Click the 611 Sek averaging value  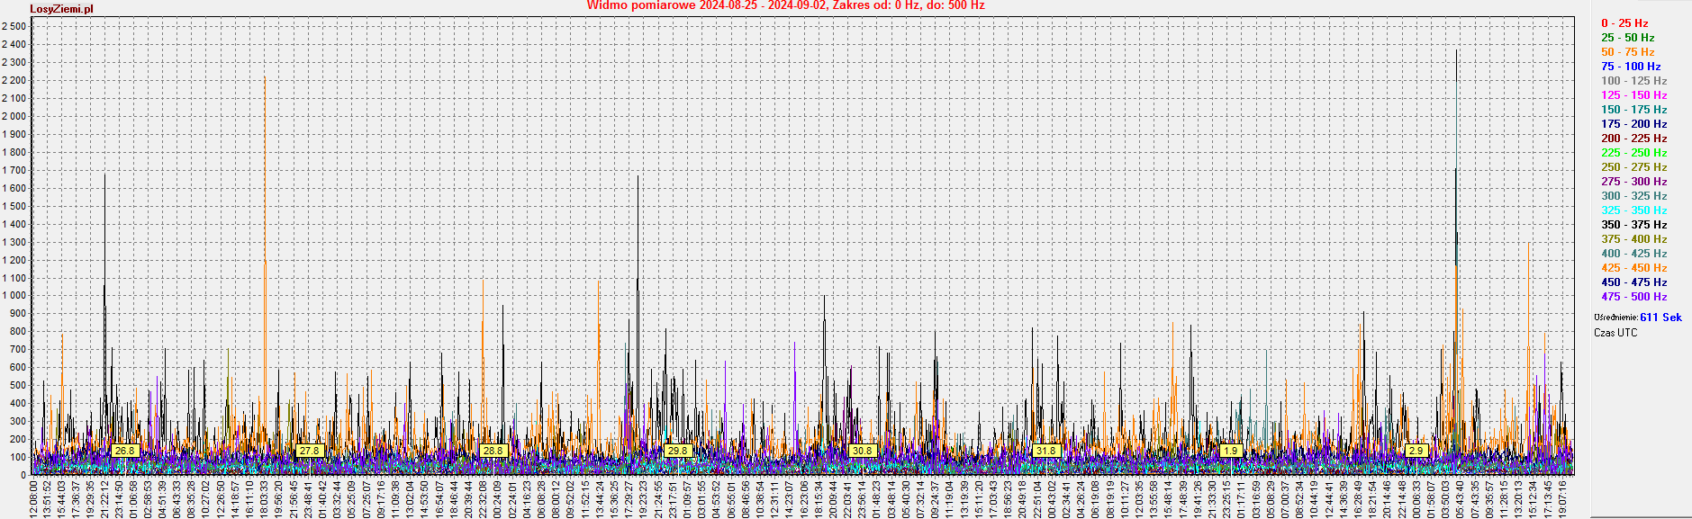(x=1660, y=318)
